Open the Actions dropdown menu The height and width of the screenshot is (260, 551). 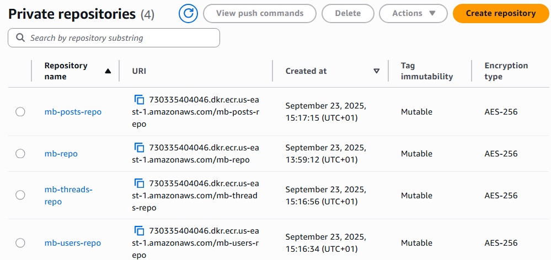tap(413, 13)
